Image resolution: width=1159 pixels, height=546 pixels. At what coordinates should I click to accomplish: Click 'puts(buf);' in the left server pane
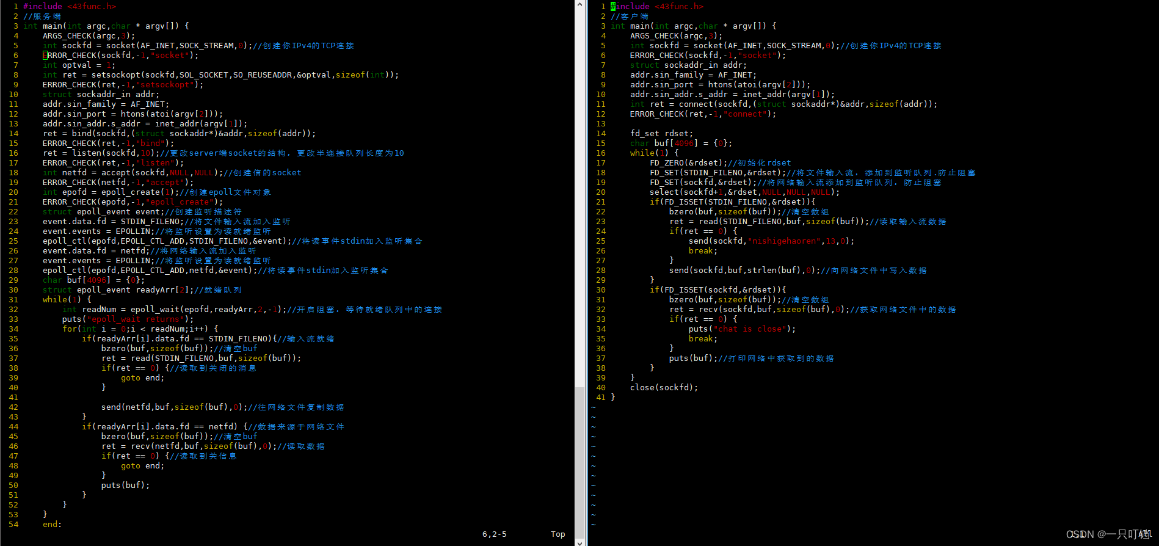point(125,485)
